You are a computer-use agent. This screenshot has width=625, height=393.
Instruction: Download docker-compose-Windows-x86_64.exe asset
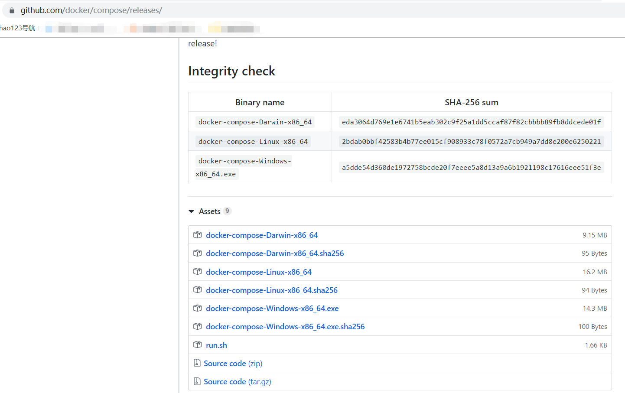272,309
